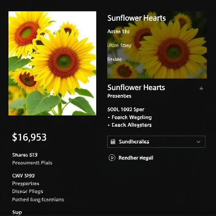
Task: Open the Sunflower Hearts banner image
Action: 157,45
